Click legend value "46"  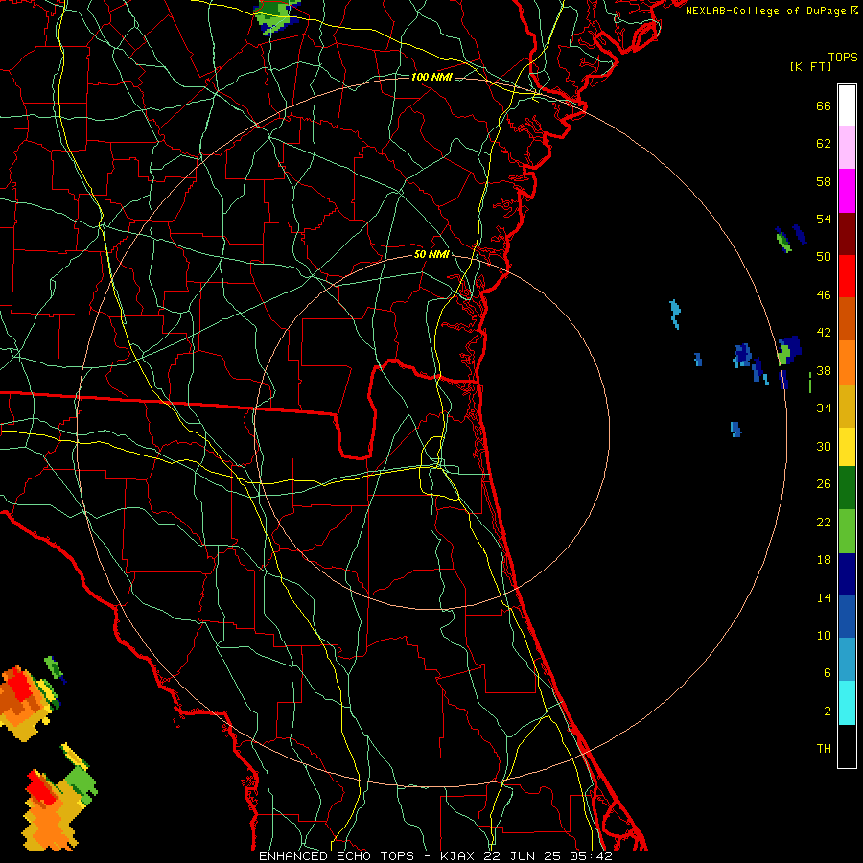point(824,295)
